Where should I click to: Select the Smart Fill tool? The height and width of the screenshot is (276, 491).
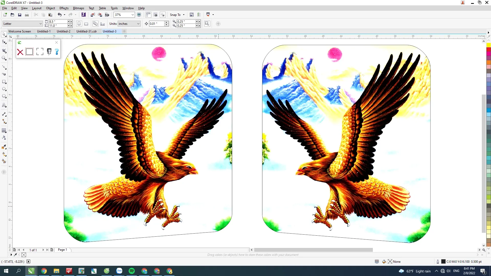[x=4, y=161]
